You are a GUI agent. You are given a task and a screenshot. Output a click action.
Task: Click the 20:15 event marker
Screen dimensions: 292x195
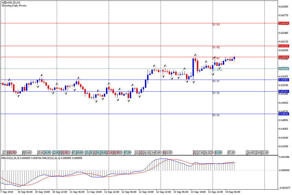coord(207,152)
